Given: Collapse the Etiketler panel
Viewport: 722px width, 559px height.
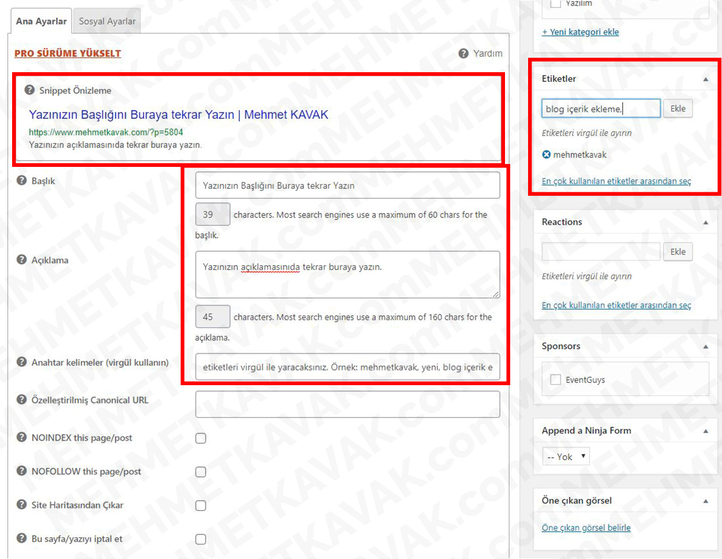Looking at the screenshot, I should point(705,79).
